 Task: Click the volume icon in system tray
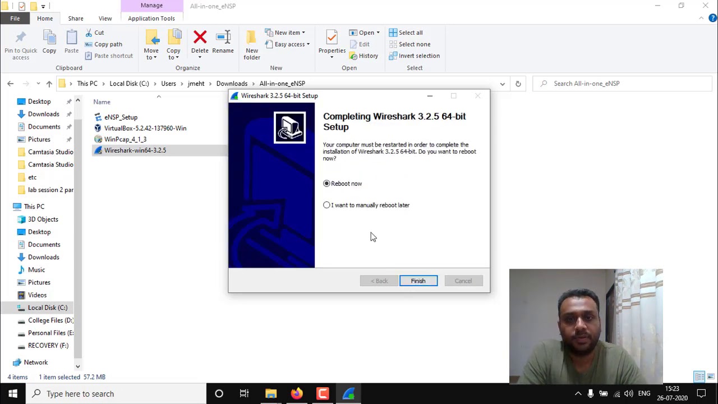click(629, 394)
